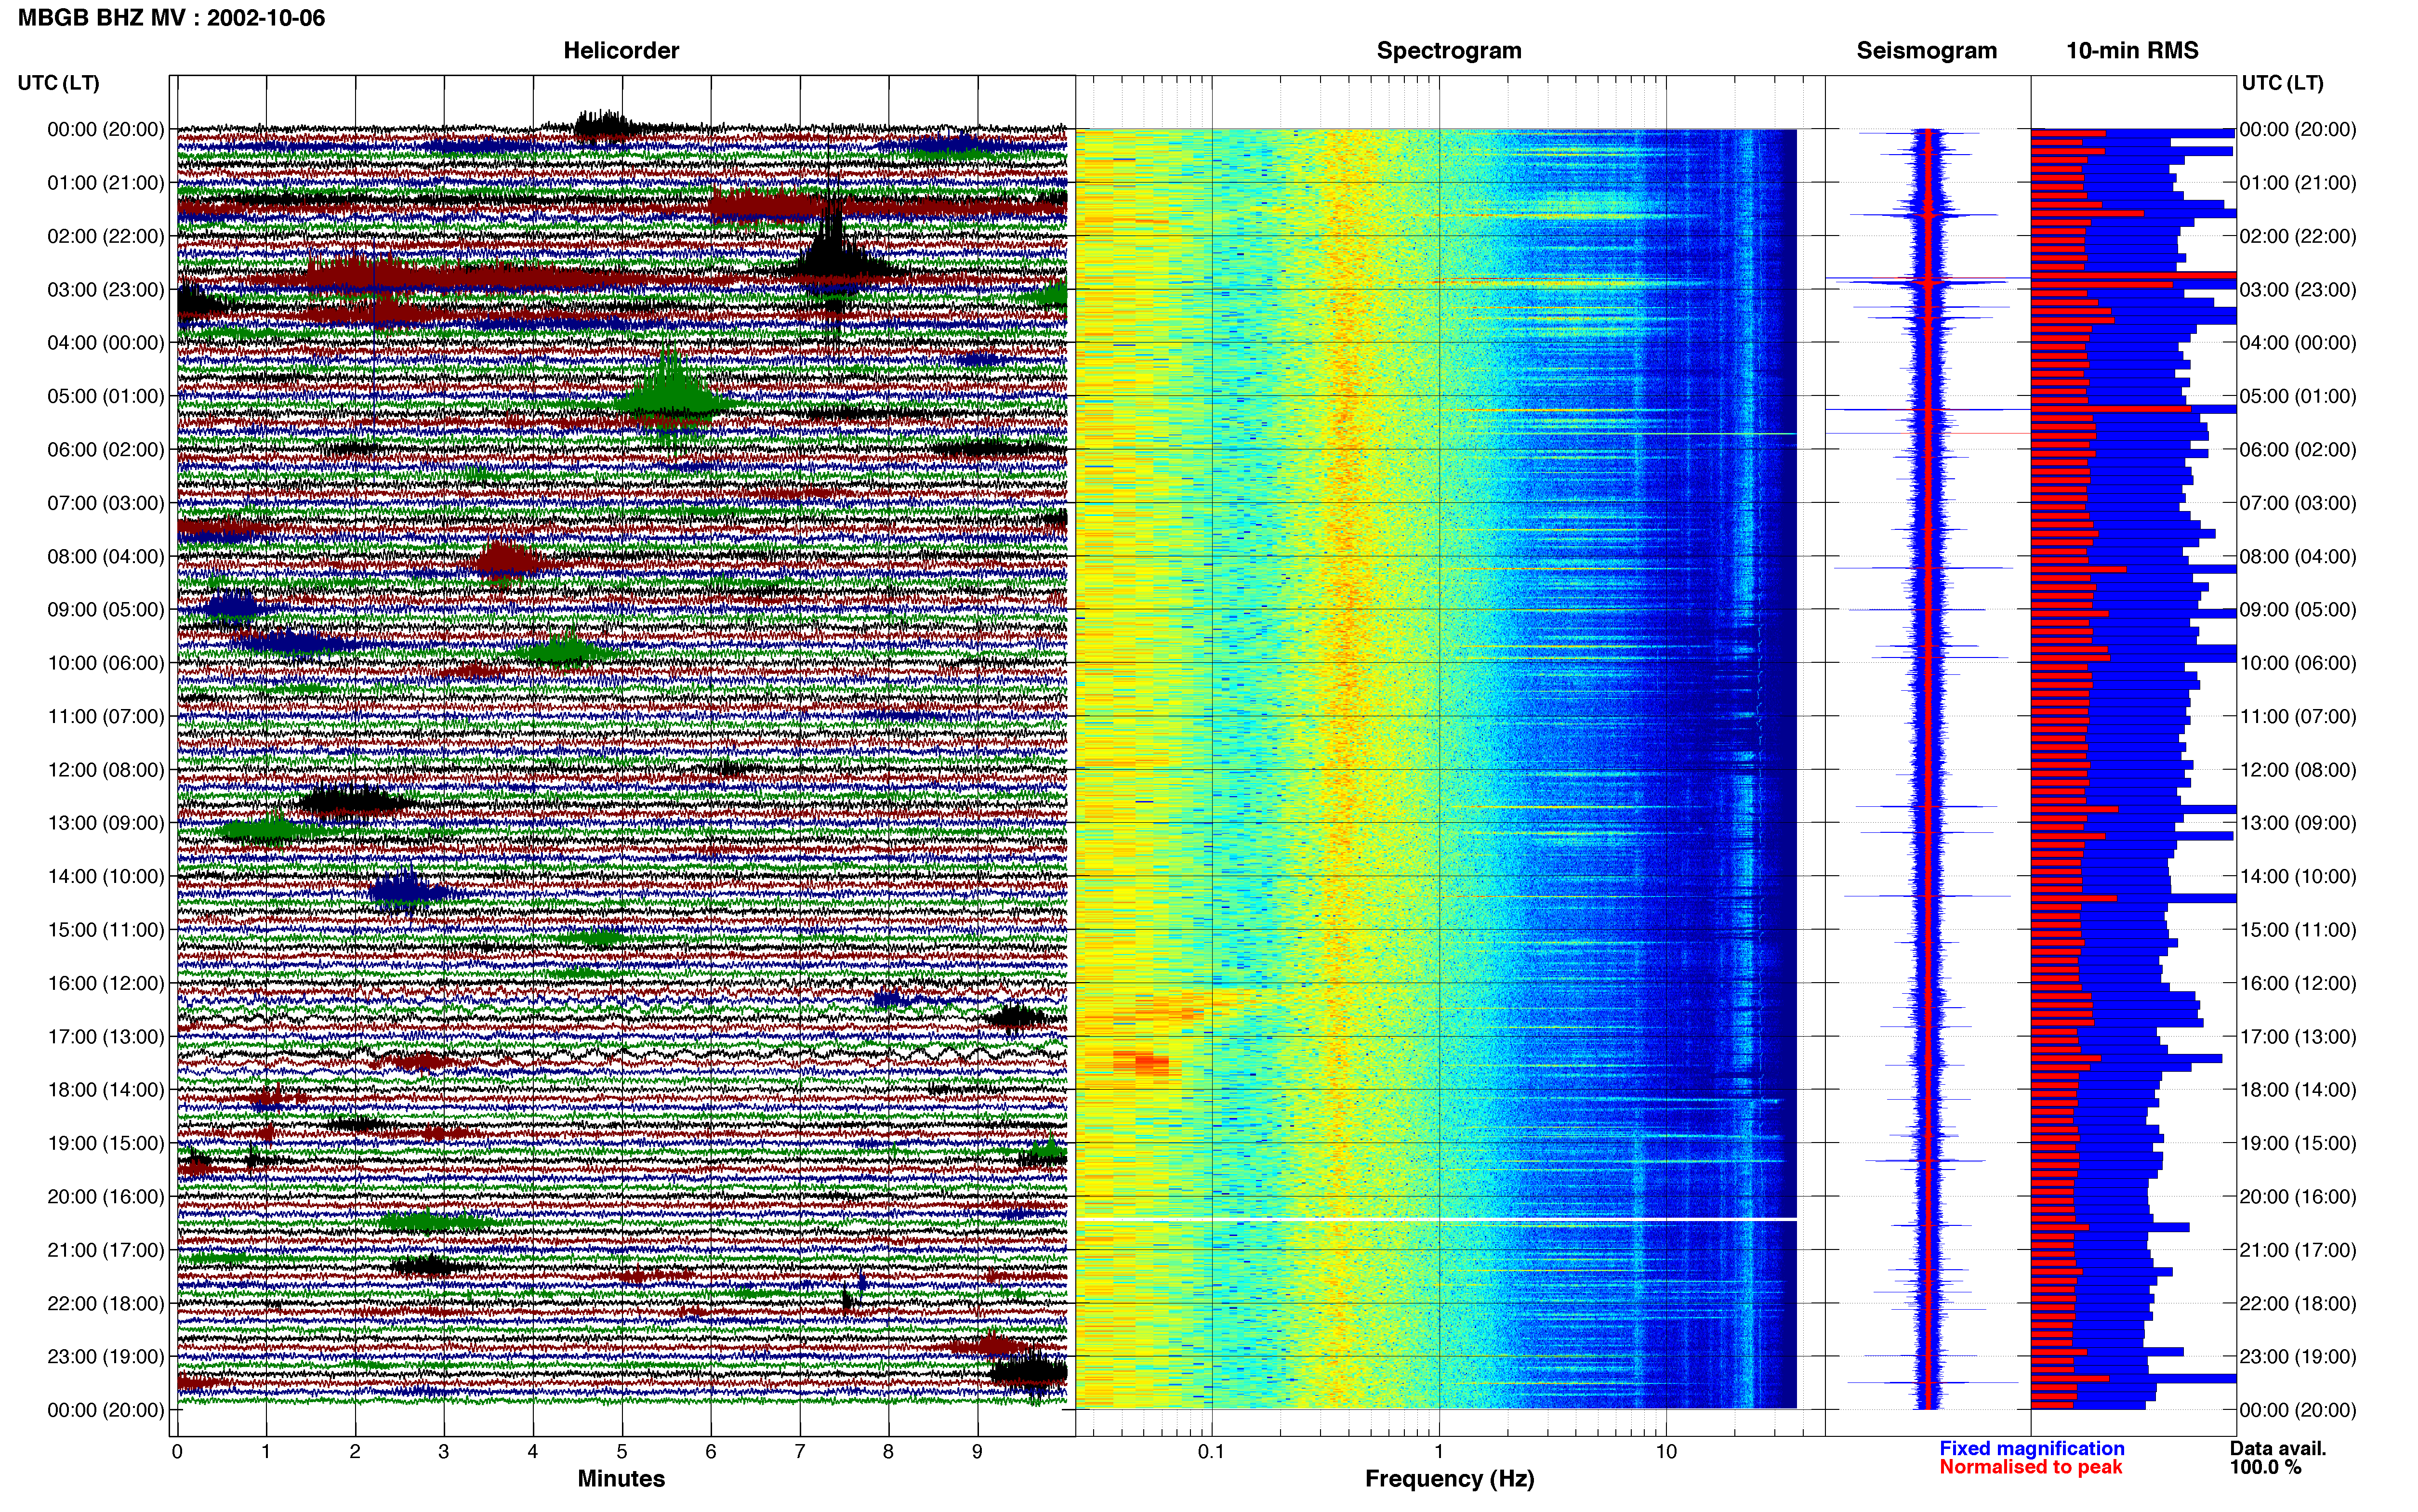The width and height of the screenshot is (2418, 1512).
Task: Click the 'Normalised to peak' legend text
Action: pos(2031,1468)
